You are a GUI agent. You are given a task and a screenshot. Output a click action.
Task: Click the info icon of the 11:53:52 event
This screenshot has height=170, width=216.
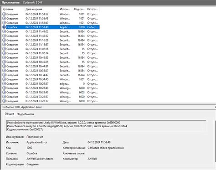click(x=4, y=14)
